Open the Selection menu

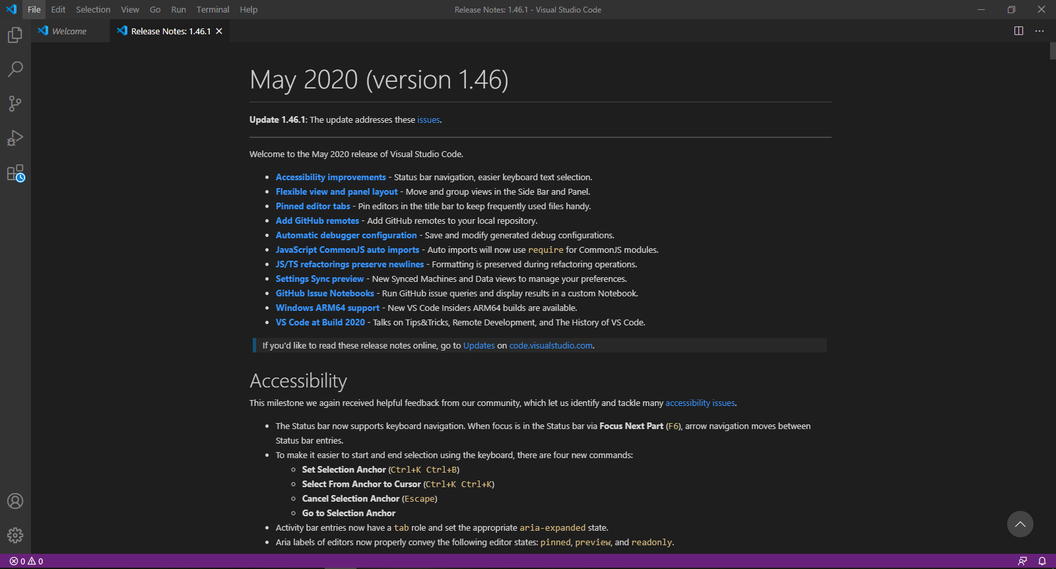pyautogui.click(x=93, y=10)
